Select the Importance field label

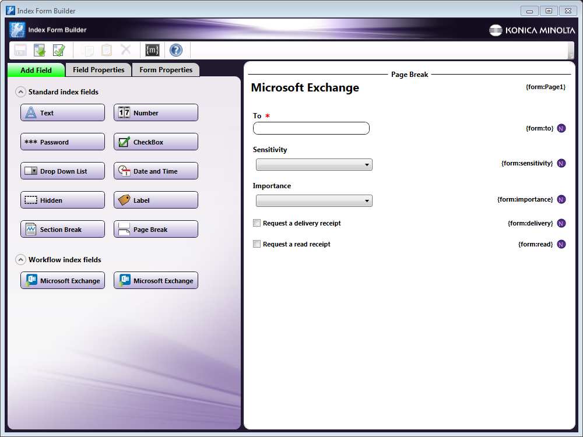tap(272, 186)
